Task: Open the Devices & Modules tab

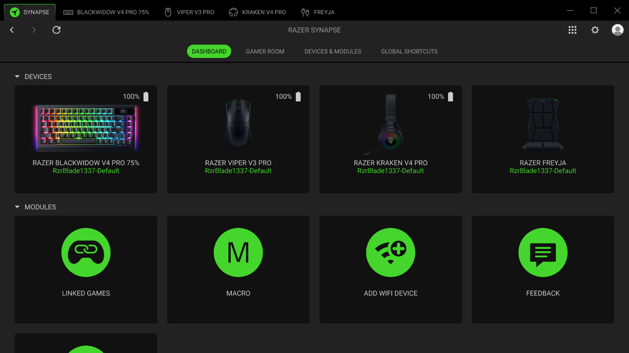Action: 333,51
